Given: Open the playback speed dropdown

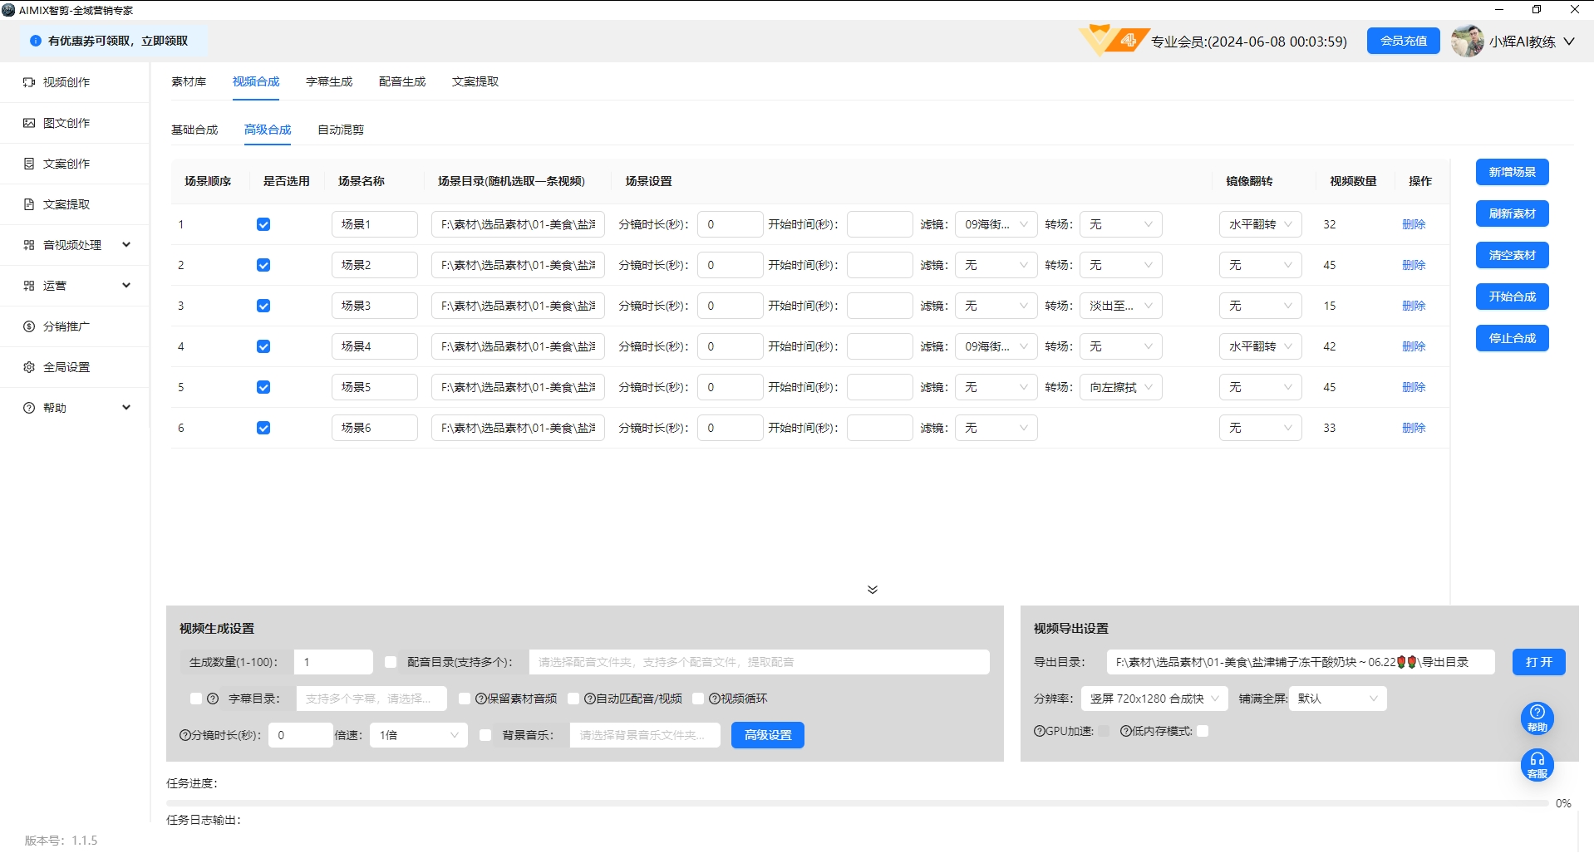Looking at the screenshot, I should pos(418,735).
